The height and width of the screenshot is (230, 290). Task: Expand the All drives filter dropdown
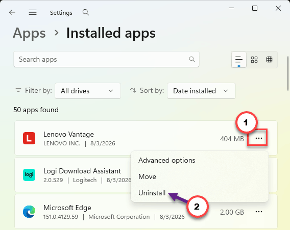tap(88, 91)
